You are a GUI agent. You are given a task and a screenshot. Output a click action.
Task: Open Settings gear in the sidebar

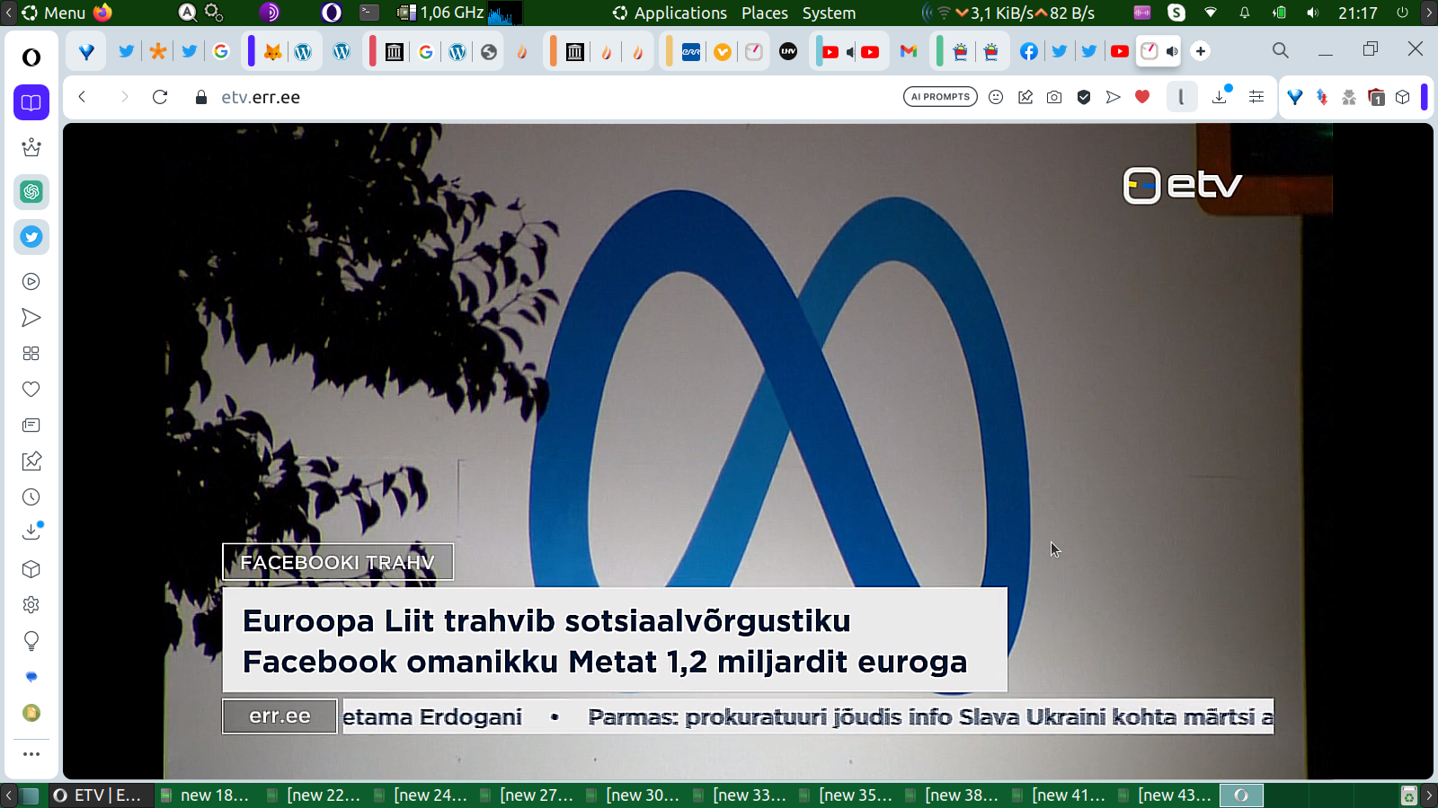pos(31,605)
